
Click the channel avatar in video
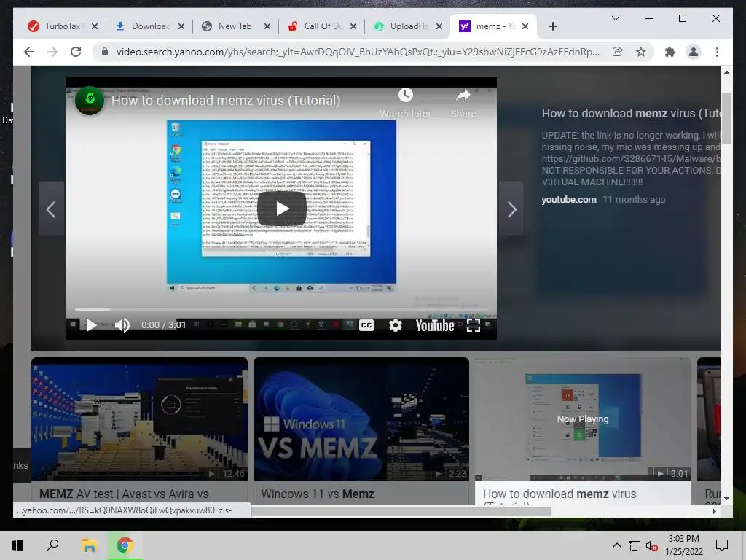90,101
